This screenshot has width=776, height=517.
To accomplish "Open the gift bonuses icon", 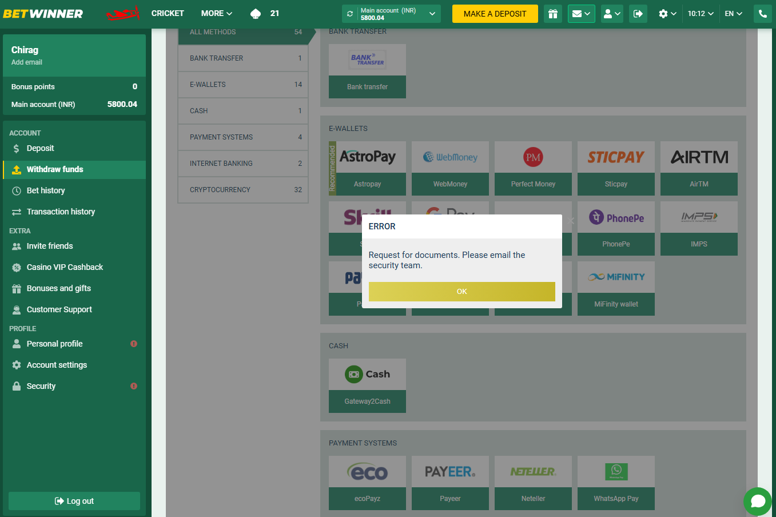I will point(553,14).
